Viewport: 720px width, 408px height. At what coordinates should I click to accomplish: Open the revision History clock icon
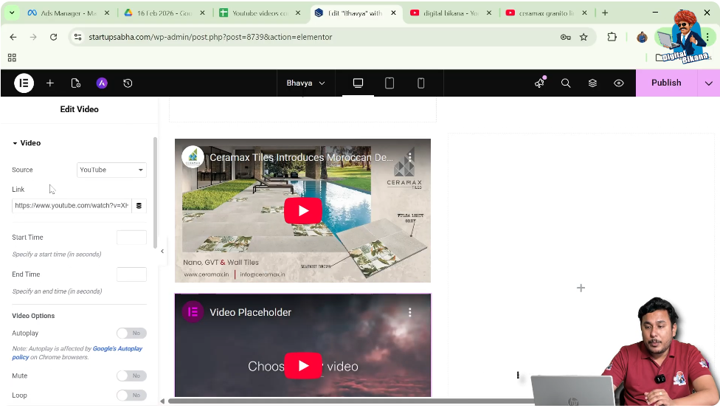point(128,83)
